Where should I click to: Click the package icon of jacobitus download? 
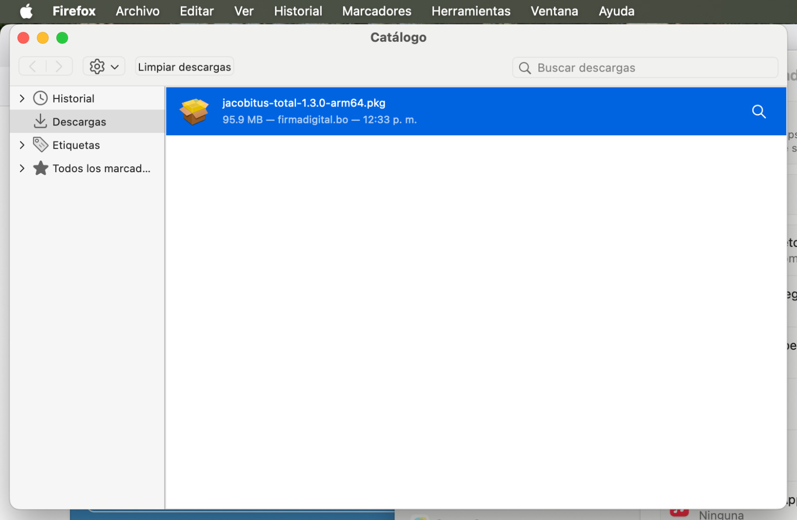(x=194, y=111)
